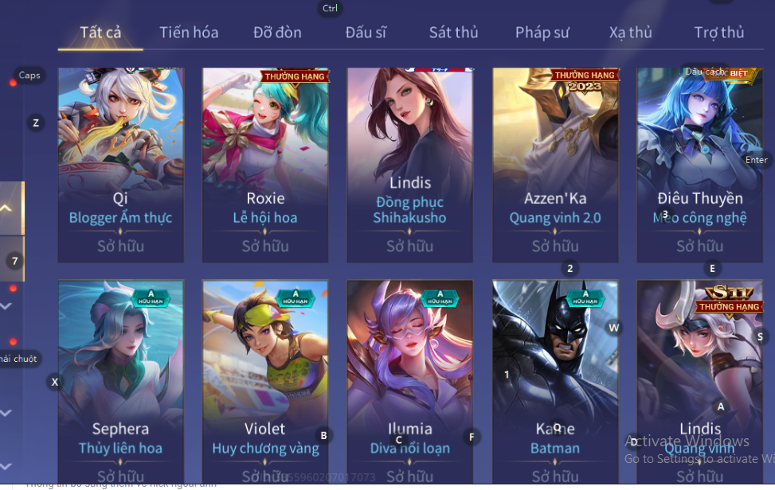Select the Đỡ đòn category tab
Viewport: 775px width, 490px height.
pos(277,33)
